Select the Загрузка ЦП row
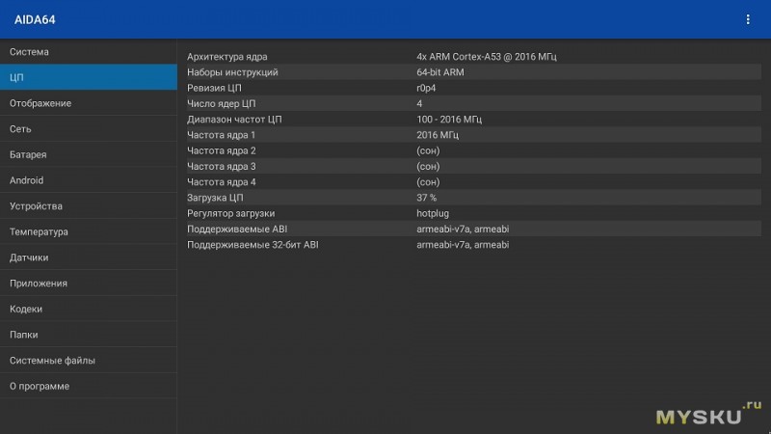The height and width of the screenshot is (434, 771). 473,198
